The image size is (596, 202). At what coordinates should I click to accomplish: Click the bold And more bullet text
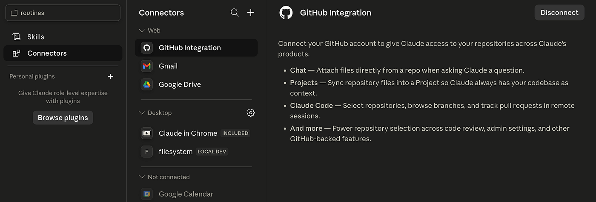[306, 128]
